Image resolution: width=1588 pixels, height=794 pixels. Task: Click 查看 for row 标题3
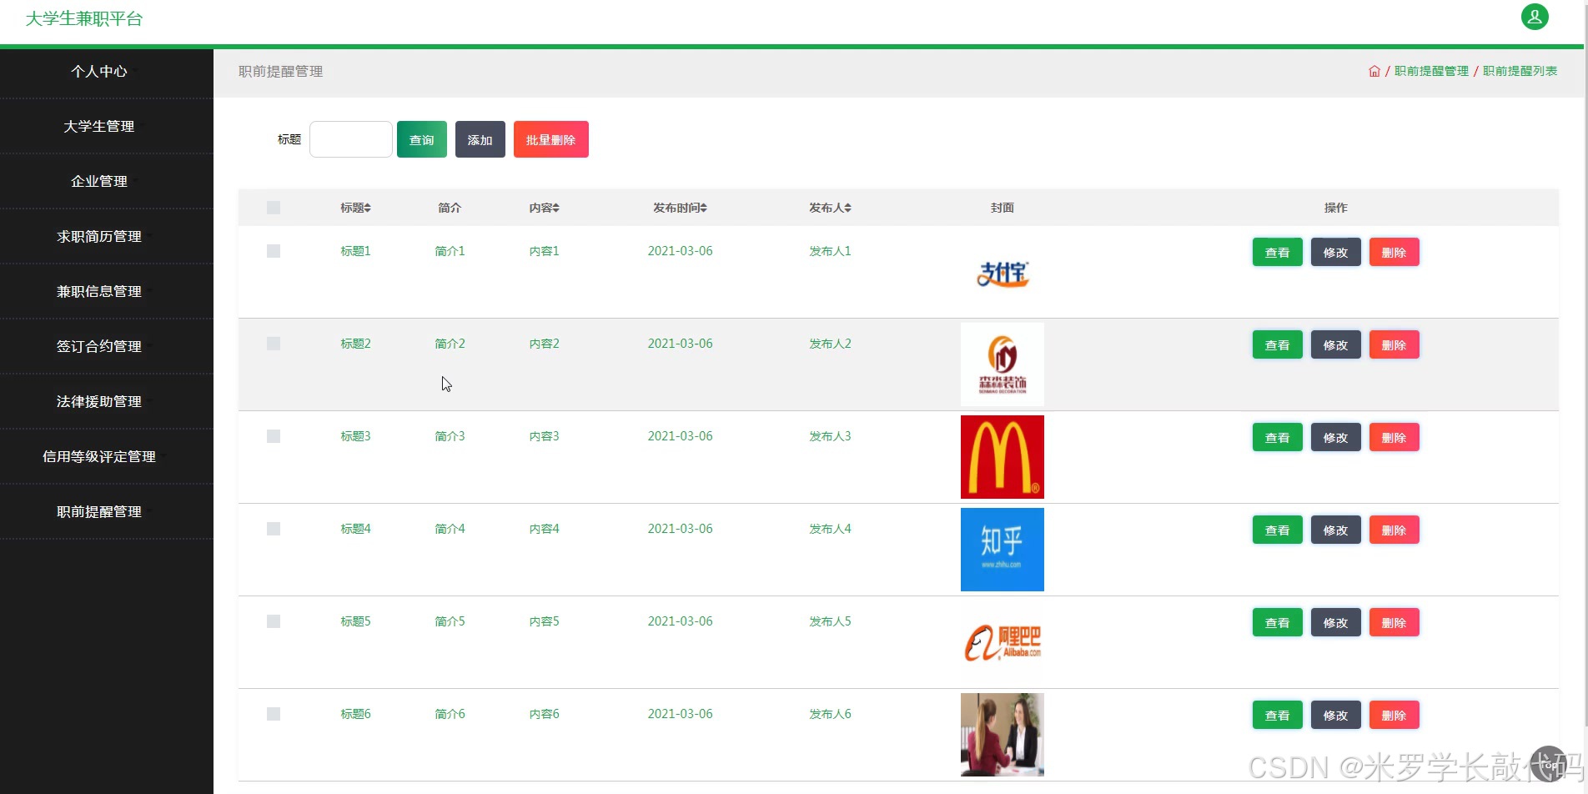click(x=1278, y=437)
